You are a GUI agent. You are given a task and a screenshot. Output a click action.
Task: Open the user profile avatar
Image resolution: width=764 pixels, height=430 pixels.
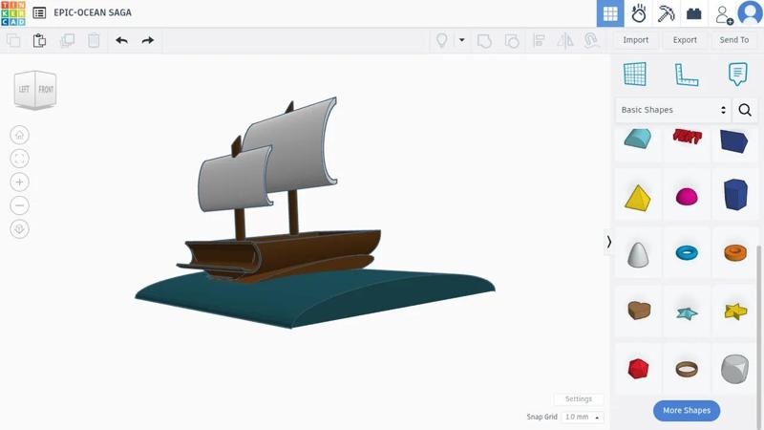750,12
